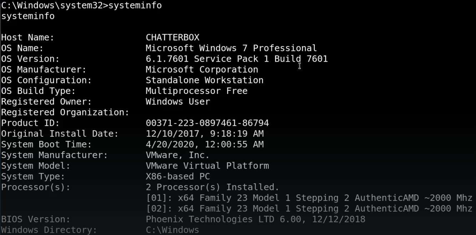Click the VMware, Inc. manufacturer value

pos(177,155)
